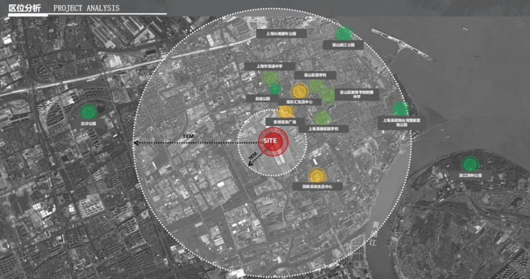The height and width of the screenshot is (279, 530).
Task: Click the 白沙公园 label
Action: tap(89, 124)
